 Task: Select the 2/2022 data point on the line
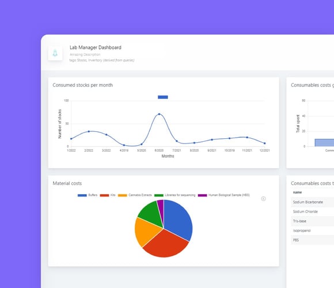(x=89, y=131)
